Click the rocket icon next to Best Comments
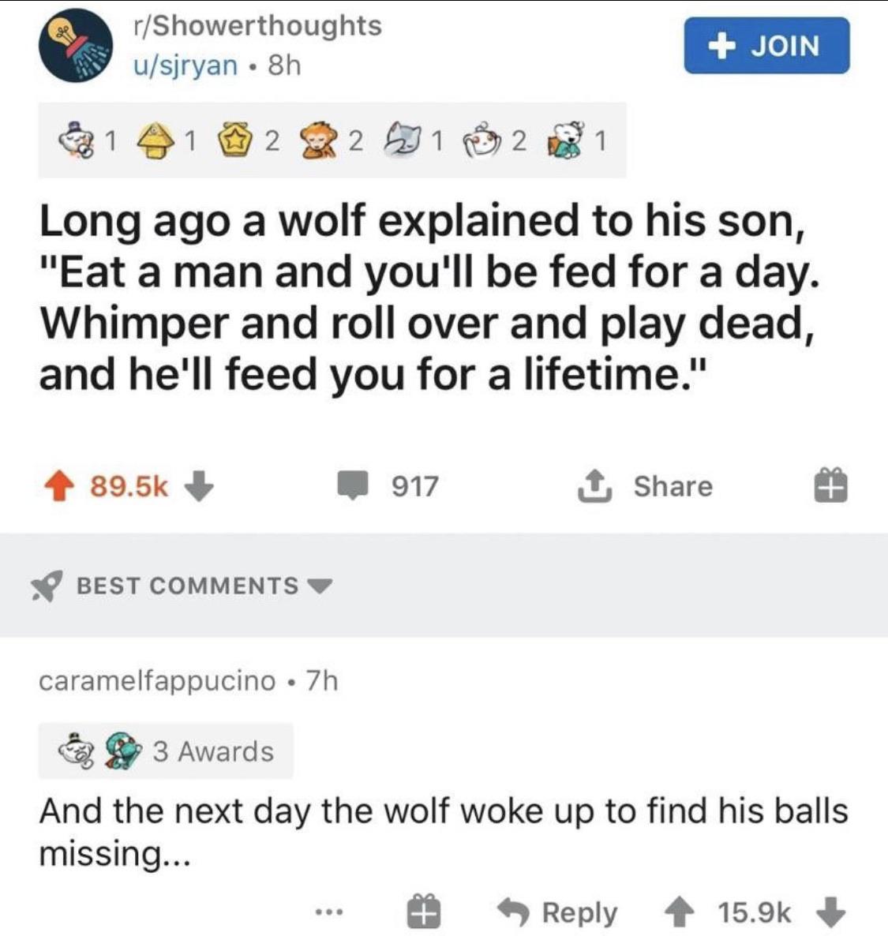 click(46, 585)
